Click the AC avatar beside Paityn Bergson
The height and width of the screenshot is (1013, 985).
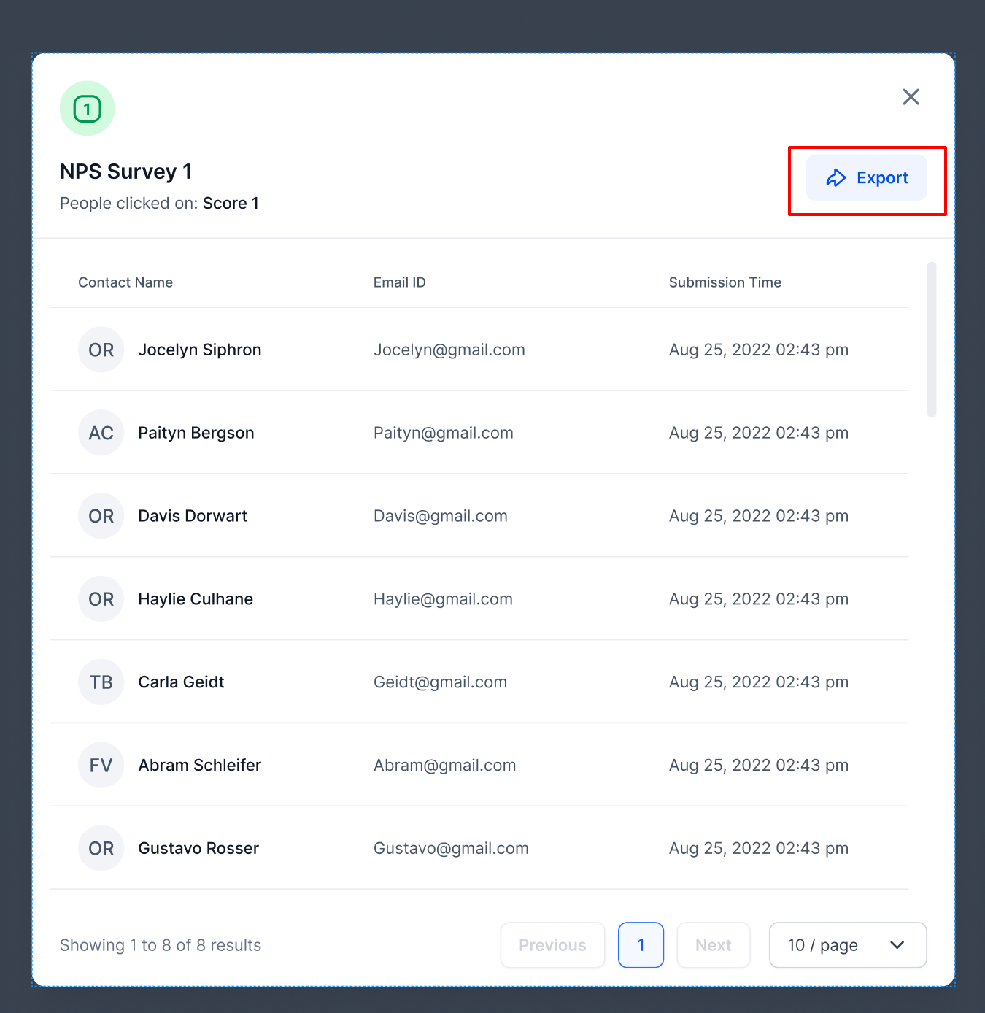pyautogui.click(x=101, y=433)
